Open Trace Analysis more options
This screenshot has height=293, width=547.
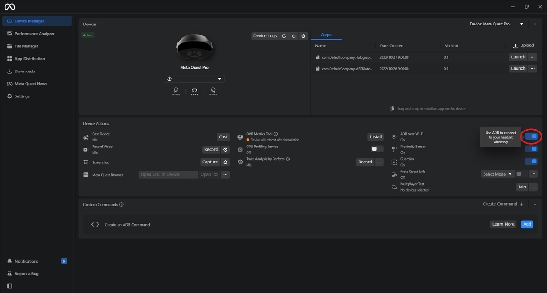379,162
